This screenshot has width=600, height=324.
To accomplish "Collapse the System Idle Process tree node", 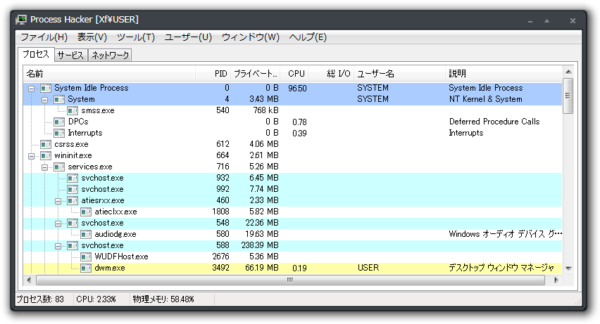I will click(32, 89).
